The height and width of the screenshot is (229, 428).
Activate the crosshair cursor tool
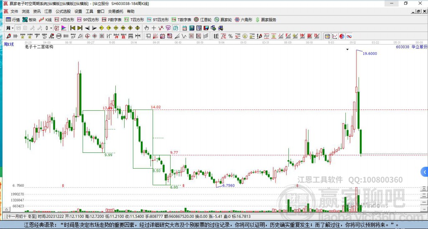(x=154, y=28)
